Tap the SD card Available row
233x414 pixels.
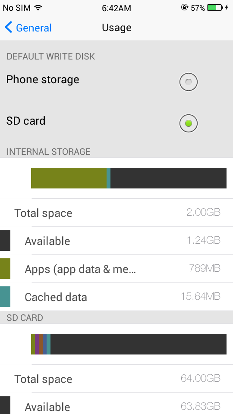[x=116, y=404]
